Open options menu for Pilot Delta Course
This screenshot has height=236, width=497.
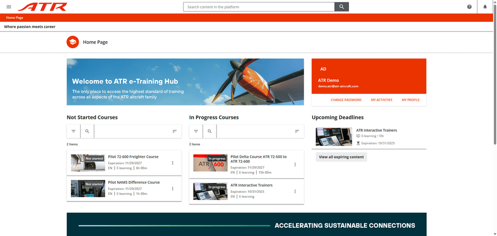coord(295,165)
